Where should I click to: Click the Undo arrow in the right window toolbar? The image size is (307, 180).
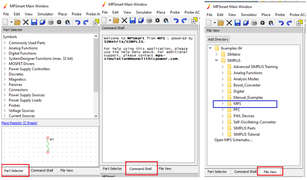(x=281, y=23)
